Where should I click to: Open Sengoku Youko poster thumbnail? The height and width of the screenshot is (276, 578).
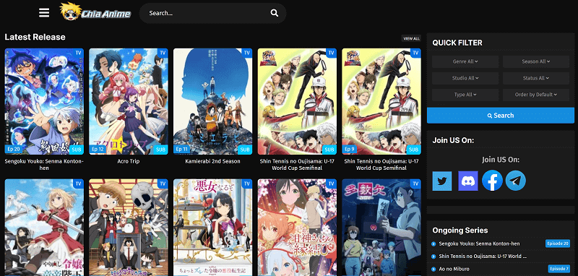click(44, 101)
